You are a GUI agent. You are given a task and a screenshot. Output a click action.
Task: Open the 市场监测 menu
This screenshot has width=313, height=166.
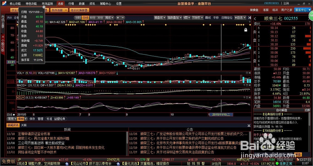(x=47, y=3)
